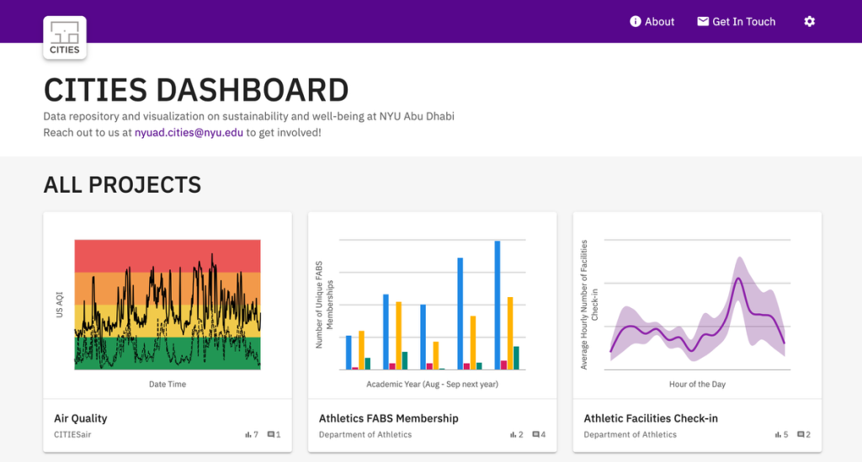862x462 pixels.
Task: Open the Athletics FABS Membership chart thumbnail
Action: pyautogui.click(x=432, y=305)
